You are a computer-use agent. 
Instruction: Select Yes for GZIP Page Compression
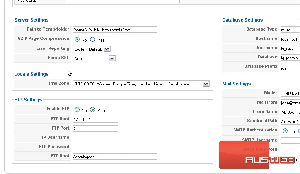click(93, 39)
